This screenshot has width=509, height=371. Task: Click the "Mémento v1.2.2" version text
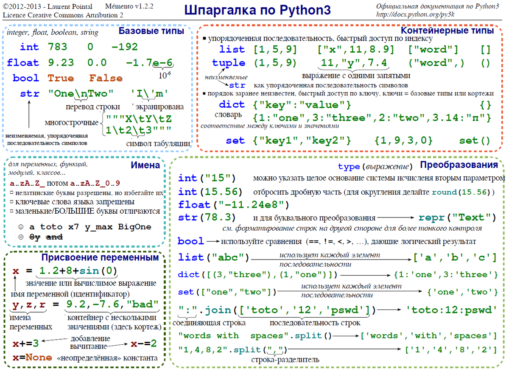[129, 6]
